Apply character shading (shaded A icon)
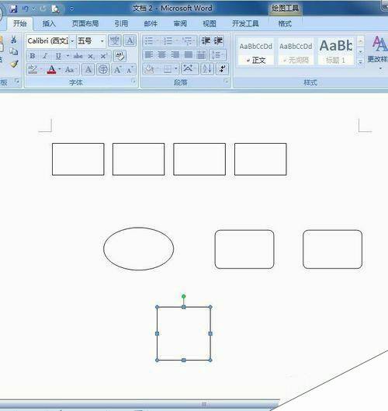Screen dimensions: 388x411 (x=88, y=69)
